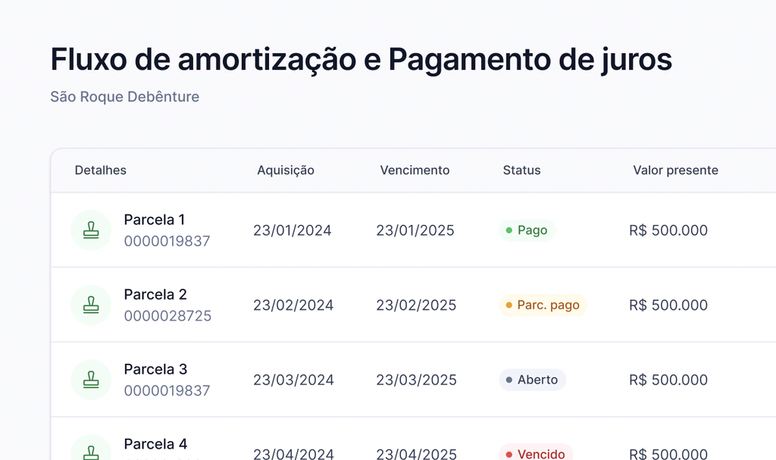The image size is (776, 460).
Task: Sort by the Aquisição column header
Action: [x=286, y=171]
